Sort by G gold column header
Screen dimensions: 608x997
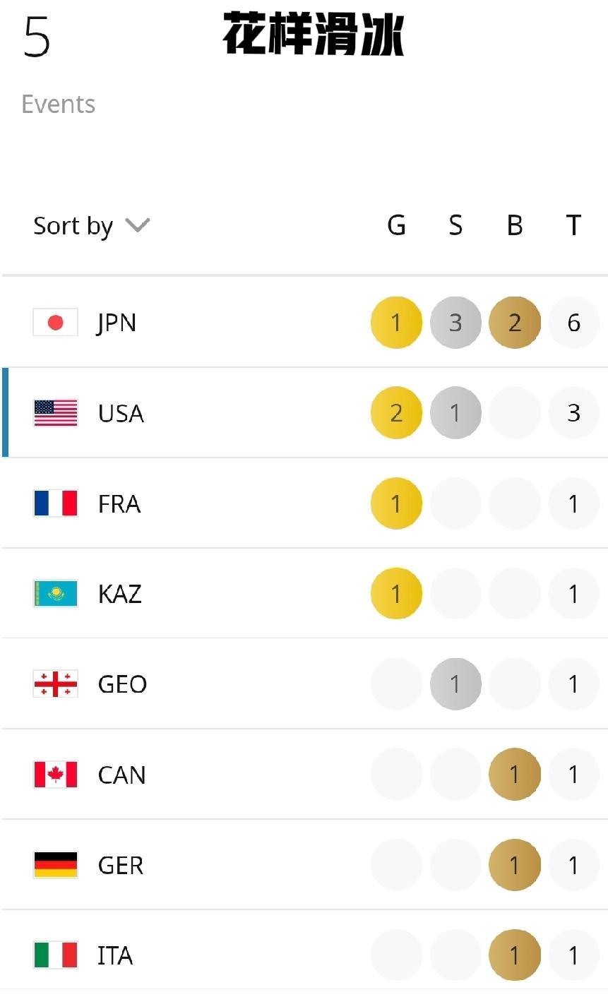pyautogui.click(x=396, y=225)
